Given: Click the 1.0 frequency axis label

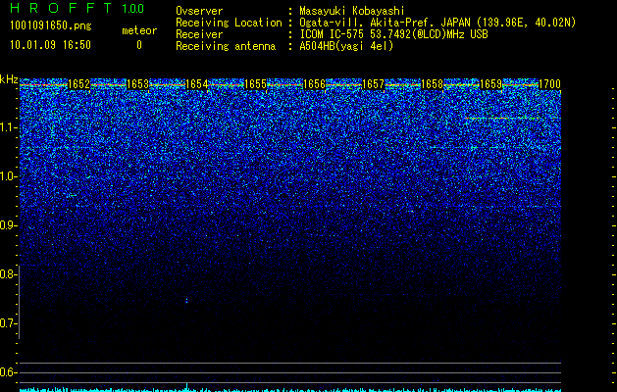Looking at the screenshot, I should 8,176.
